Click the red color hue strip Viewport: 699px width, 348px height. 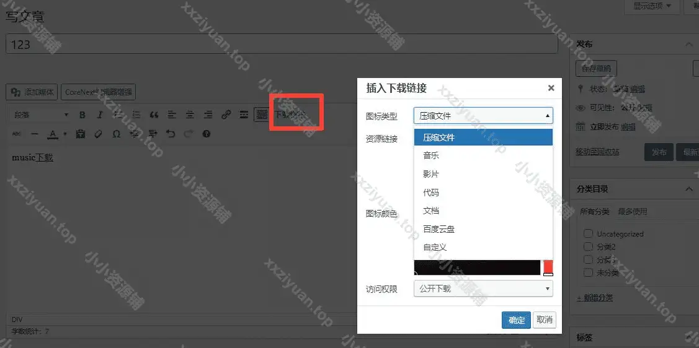pos(548,267)
